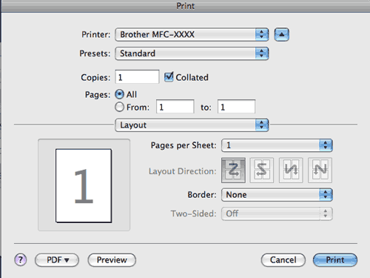
Task: Select the S-shaped layout direction icon
Action: pyautogui.click(x=262, y=171)
